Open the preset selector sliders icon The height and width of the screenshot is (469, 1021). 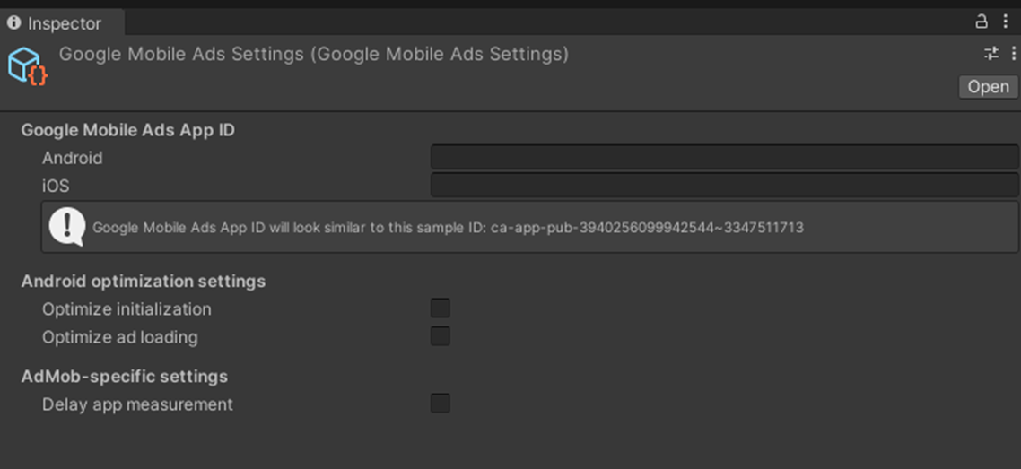[991, 53]
